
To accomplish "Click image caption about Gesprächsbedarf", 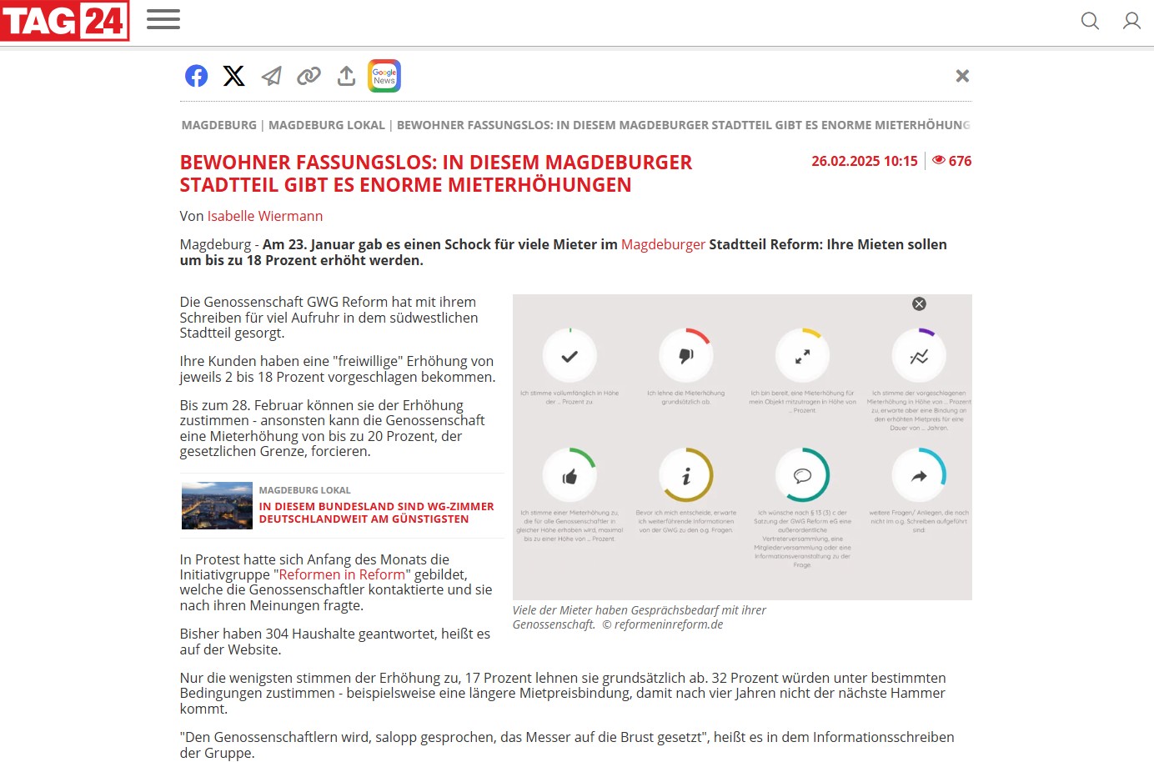I will [640, 617].
